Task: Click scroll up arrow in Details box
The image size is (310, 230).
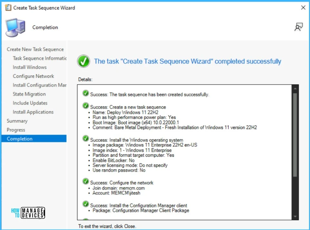Action: pyautogui.click(x=295, y=88)
